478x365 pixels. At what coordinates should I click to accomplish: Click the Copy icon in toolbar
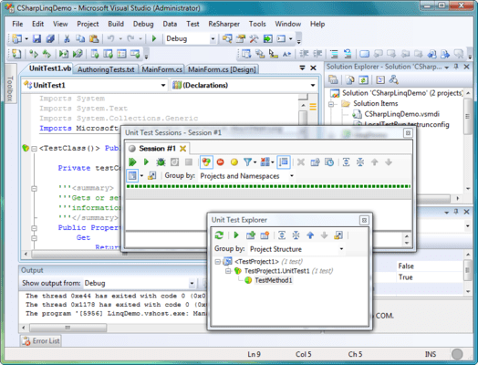pyautogui.click(x=80, y=38)
